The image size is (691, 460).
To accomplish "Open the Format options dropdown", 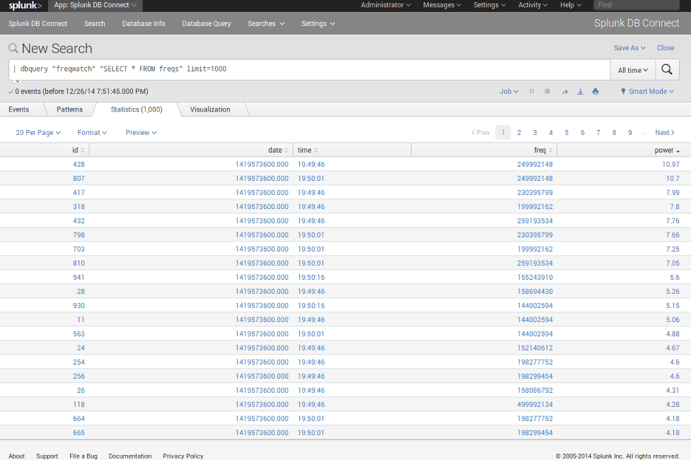I will [92, 133].
